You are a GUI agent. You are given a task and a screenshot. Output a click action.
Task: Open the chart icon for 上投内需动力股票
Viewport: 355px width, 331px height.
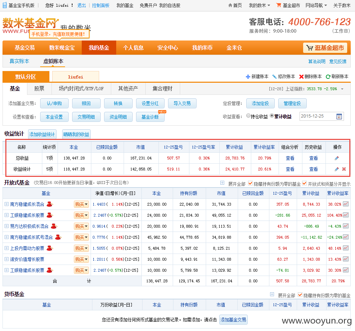click(346, 248)
